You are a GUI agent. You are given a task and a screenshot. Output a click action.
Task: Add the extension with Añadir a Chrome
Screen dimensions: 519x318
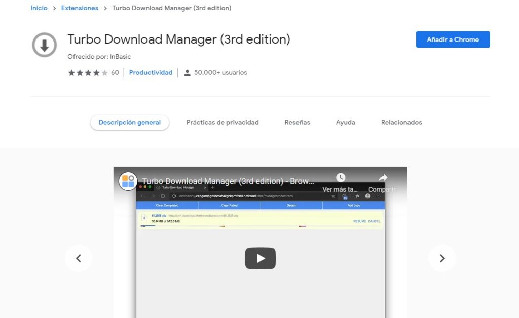(453, 39)
